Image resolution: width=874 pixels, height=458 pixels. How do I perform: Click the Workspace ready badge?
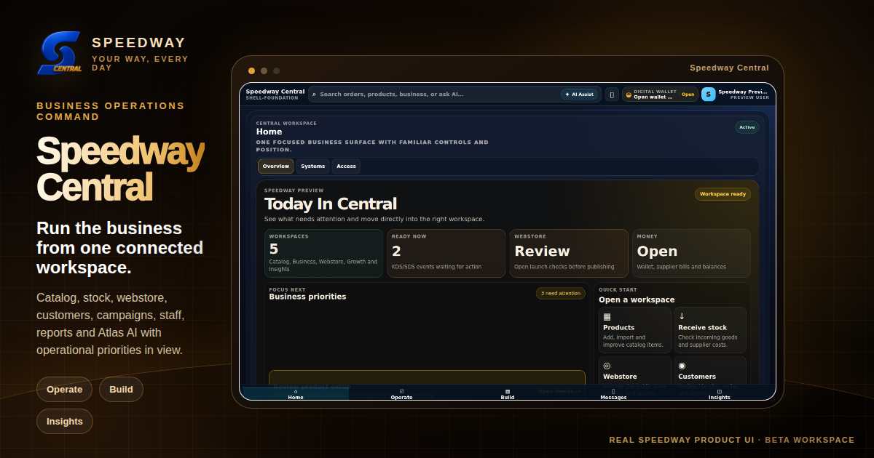pyautogui.click(x=723, y=194)
